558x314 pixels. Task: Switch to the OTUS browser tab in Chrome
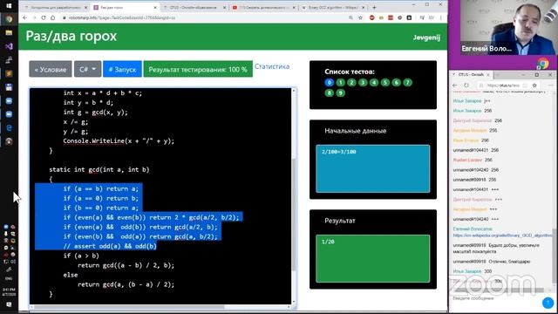[x=194, y=7]
